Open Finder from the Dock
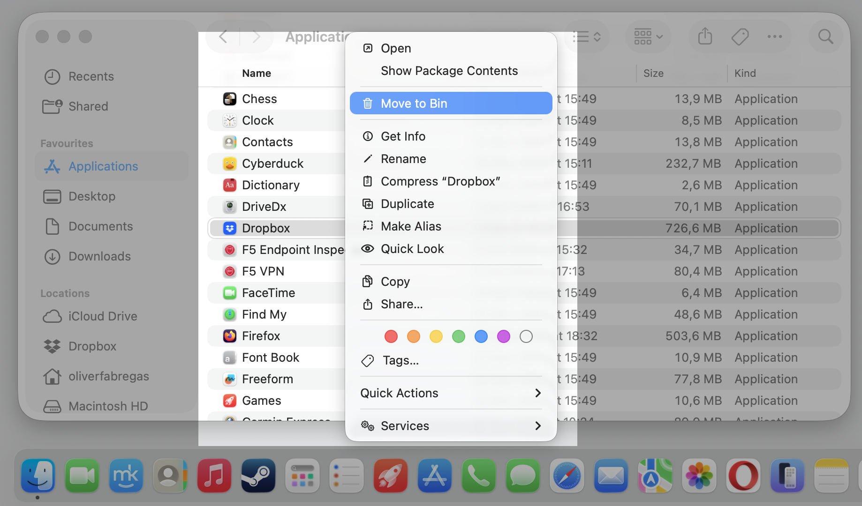The image size is (862, 506). 38,476
